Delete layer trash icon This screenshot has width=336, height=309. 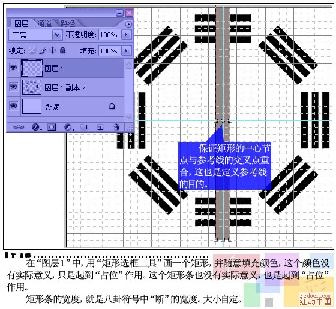pos(116,127)
